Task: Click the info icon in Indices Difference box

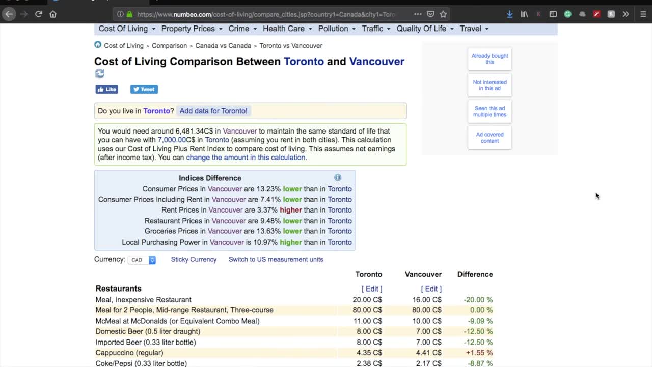Action: 338,177
